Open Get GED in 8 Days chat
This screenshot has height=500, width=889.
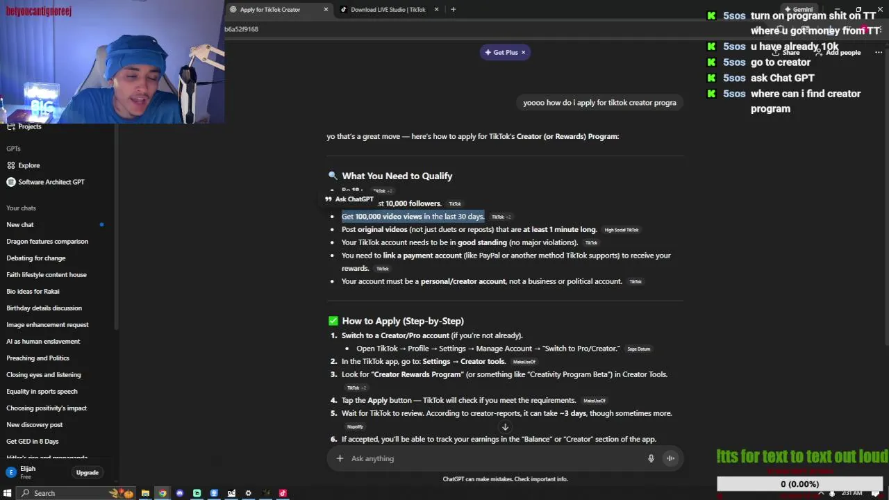pos(33,442)
